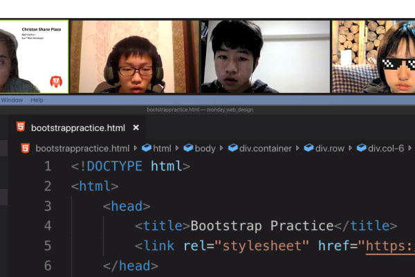This screenshot has height=277, width=415.
Task: Open the https stylesheet link on line 5
Action: point(390,246)
